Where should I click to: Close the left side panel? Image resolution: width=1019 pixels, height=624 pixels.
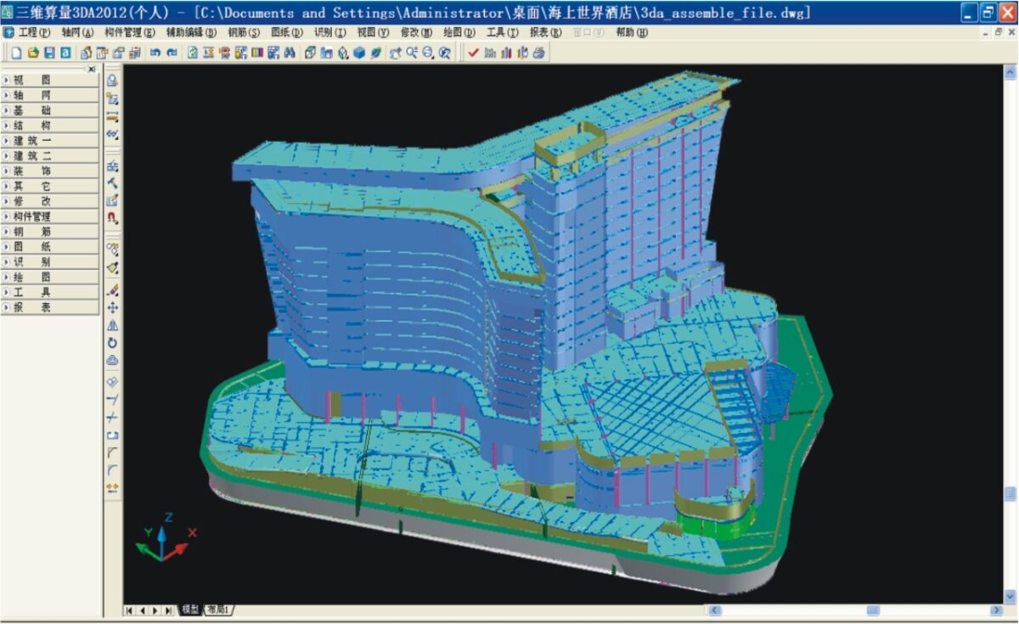click(x=92, y=70)
